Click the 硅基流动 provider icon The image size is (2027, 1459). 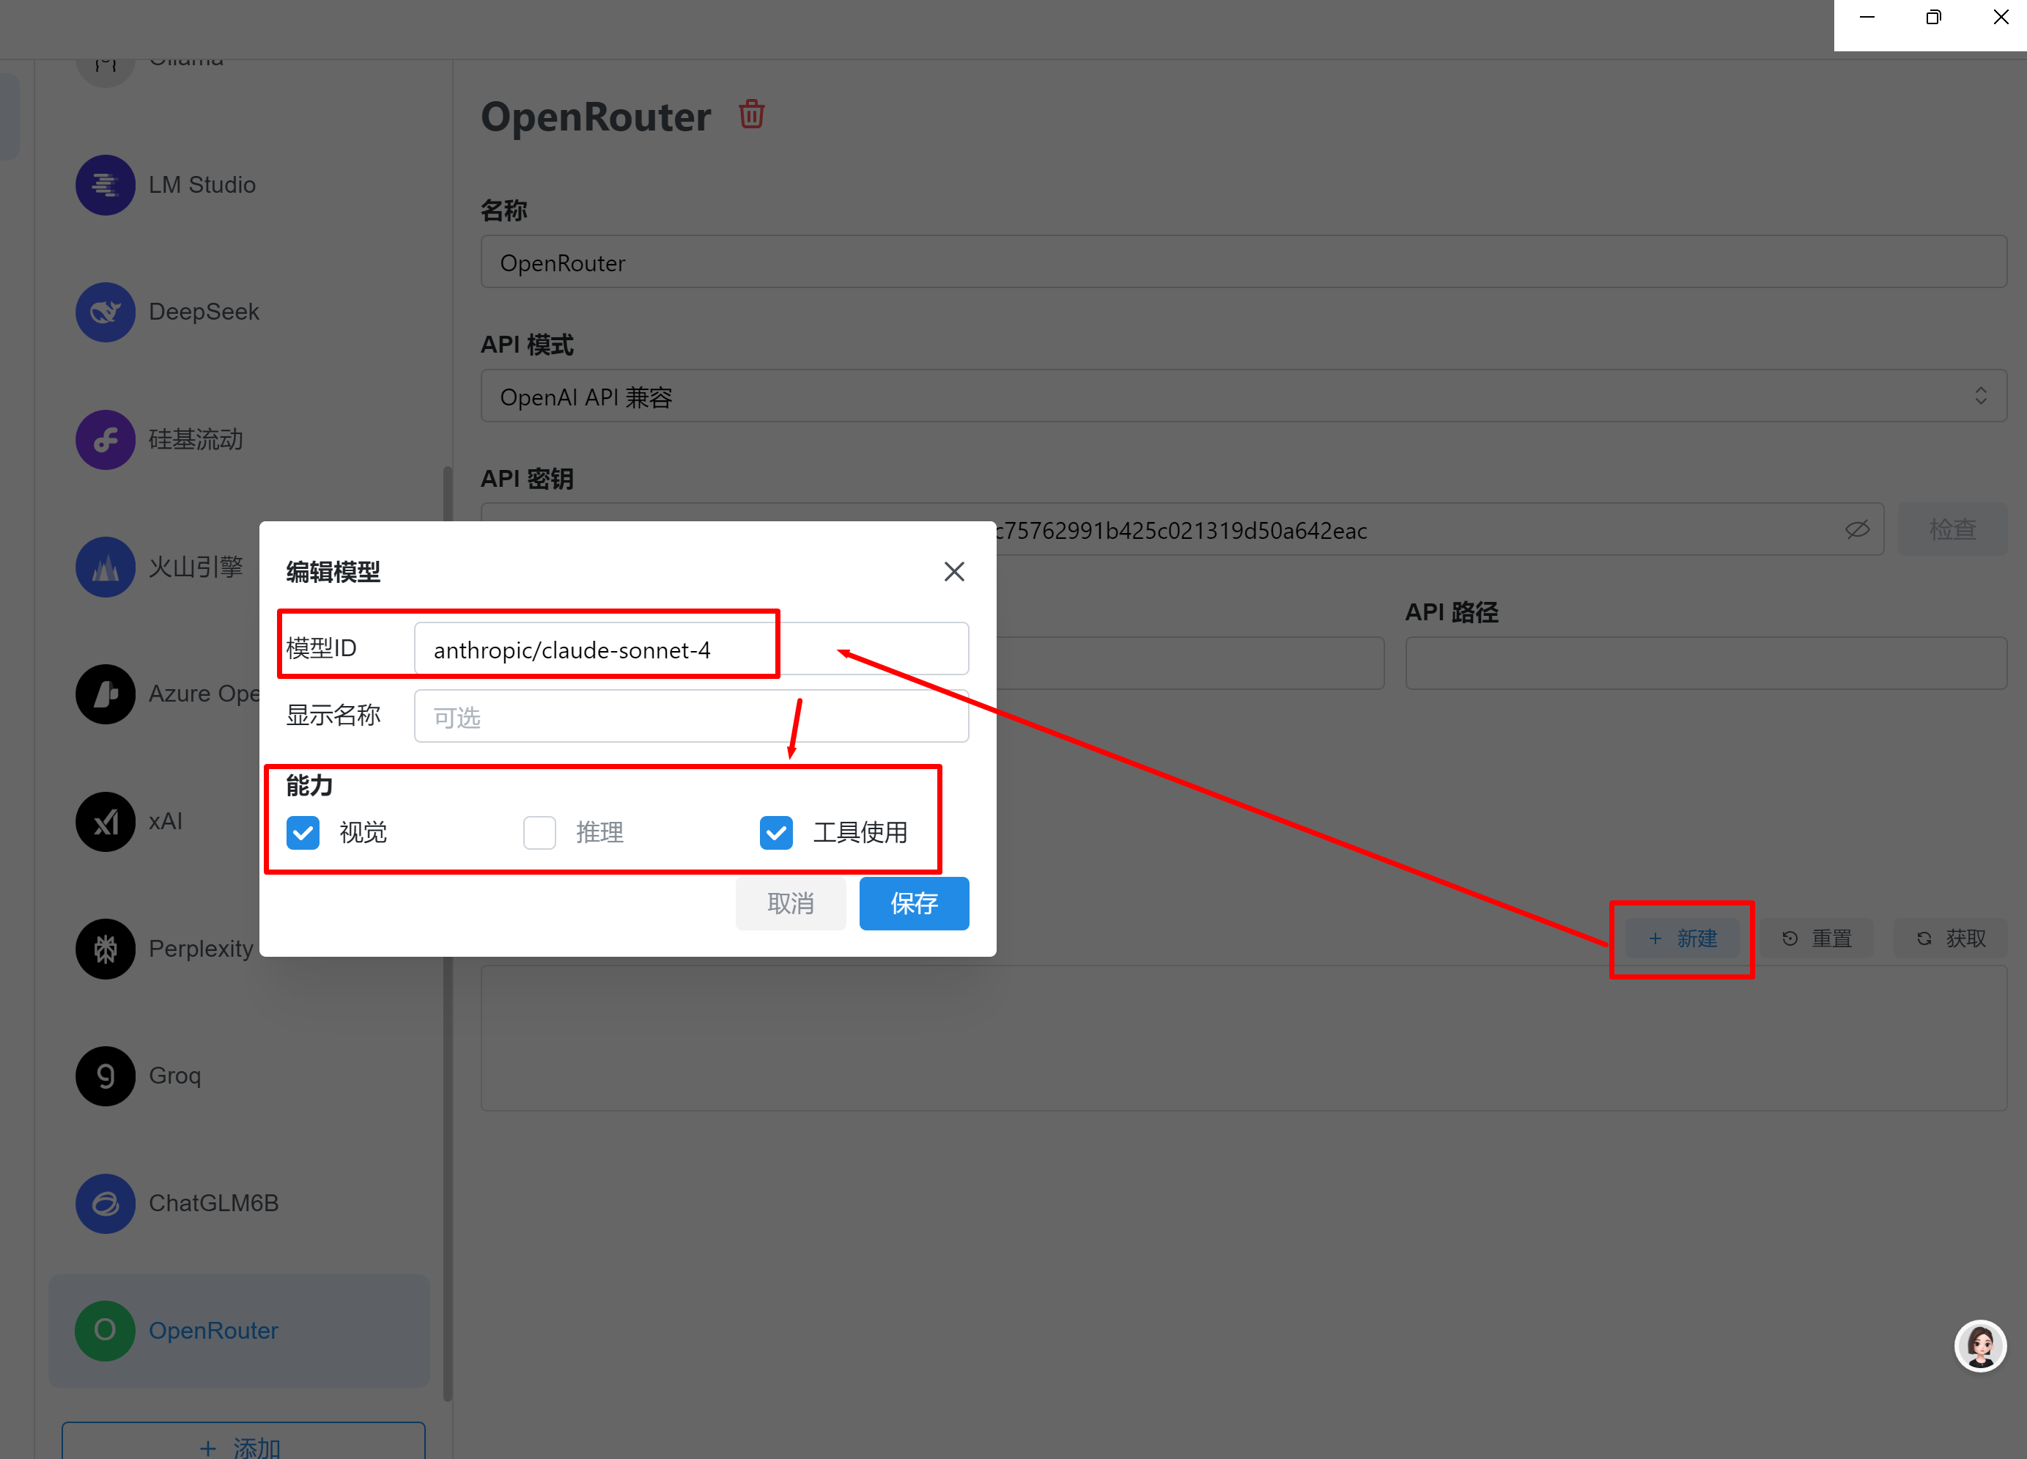click(x=106, y=440)
